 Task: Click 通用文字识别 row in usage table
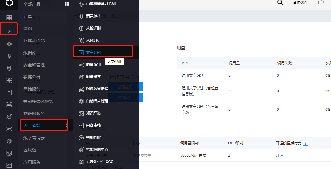pos(192,75)
